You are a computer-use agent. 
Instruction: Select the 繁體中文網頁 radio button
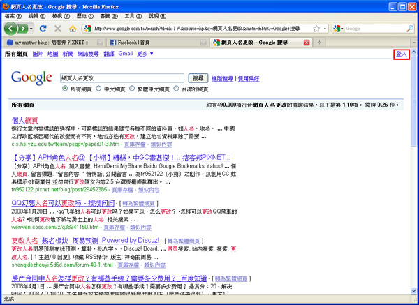point(132,89)
